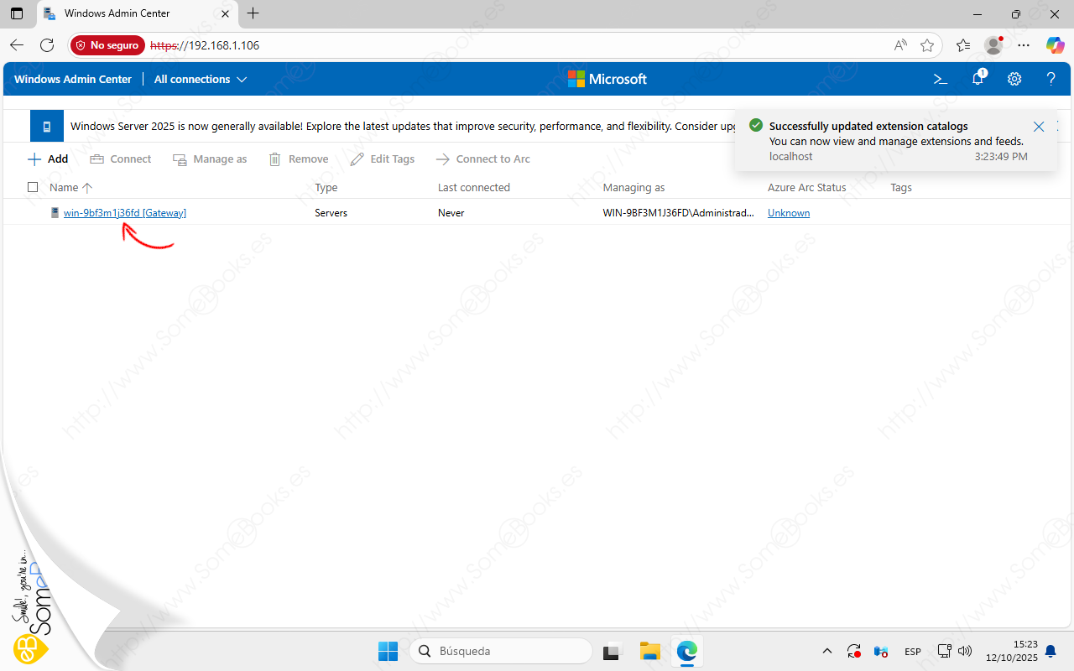Viewport: 1074px width, 671px height.
Task: Open the notifications bell in header
Action: [978, 79]
